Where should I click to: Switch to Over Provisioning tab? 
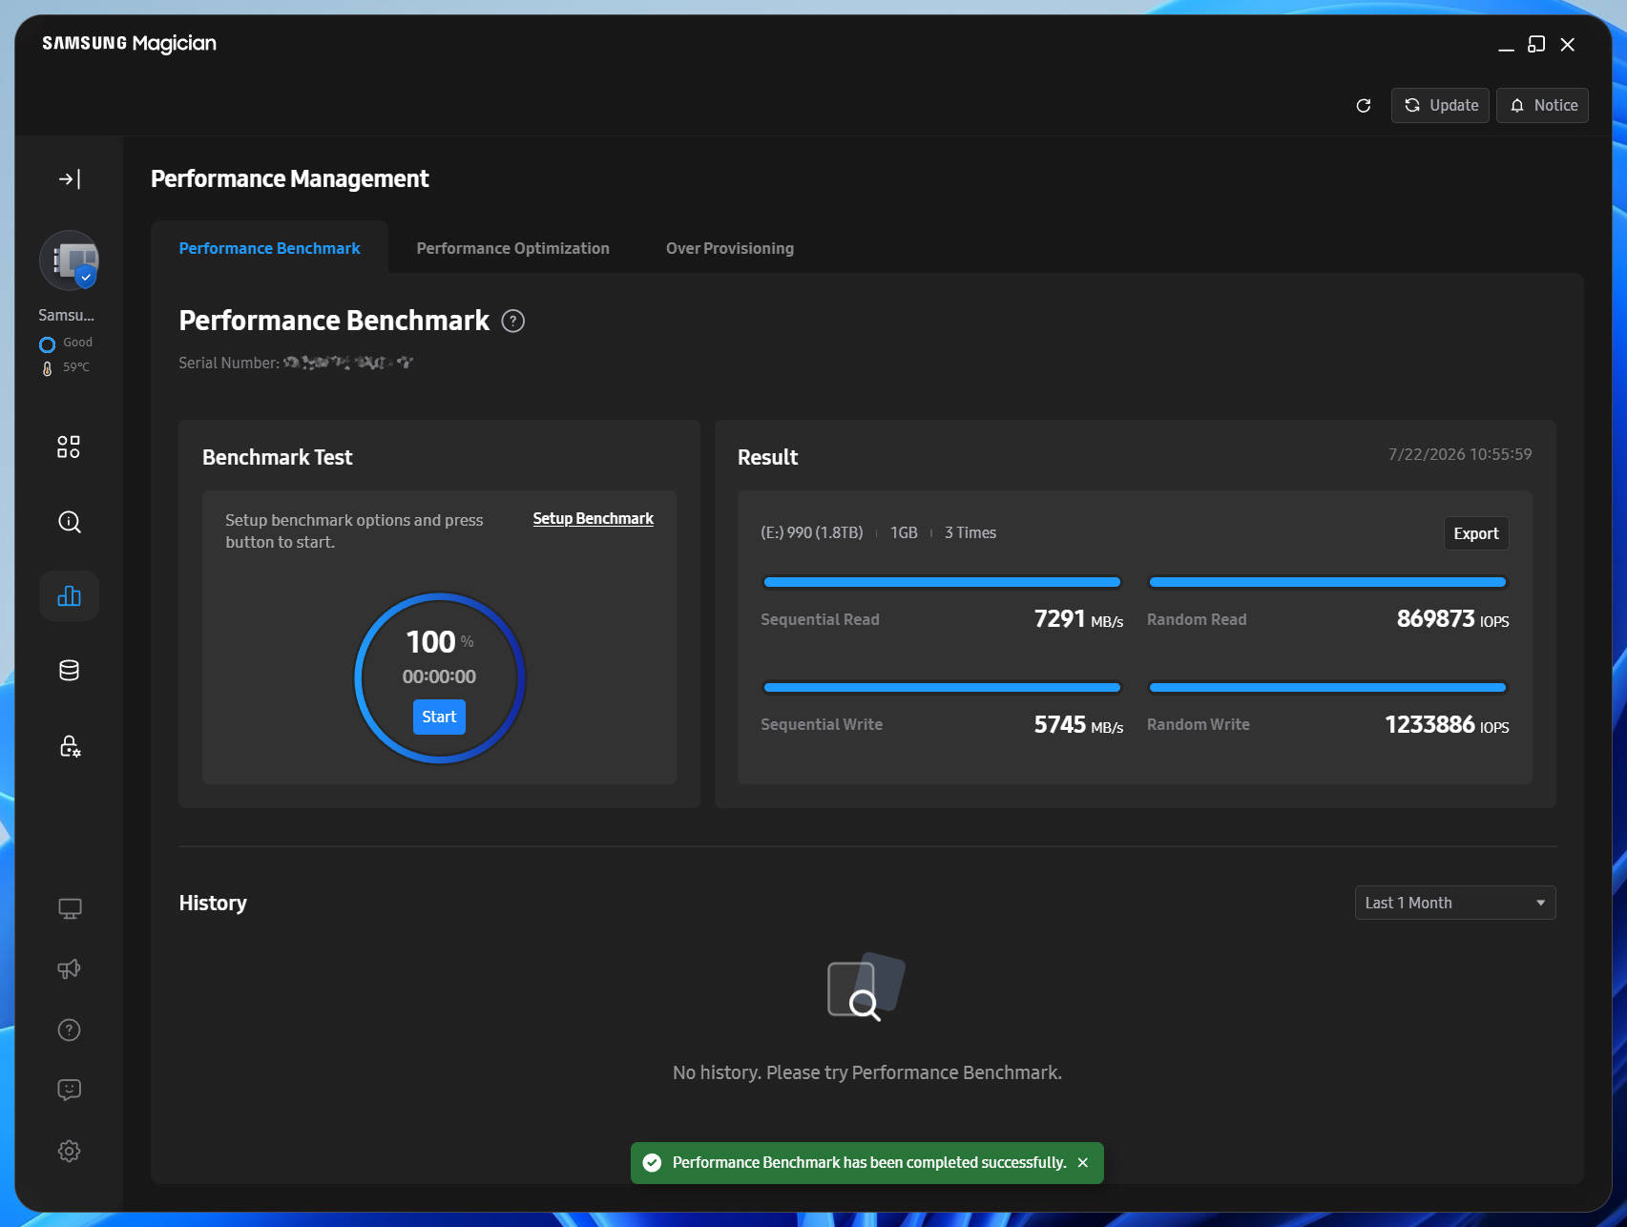[x=729, y=248]
